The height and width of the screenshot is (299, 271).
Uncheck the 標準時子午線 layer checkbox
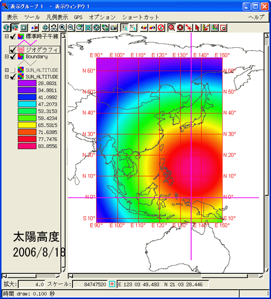[13, 37]
